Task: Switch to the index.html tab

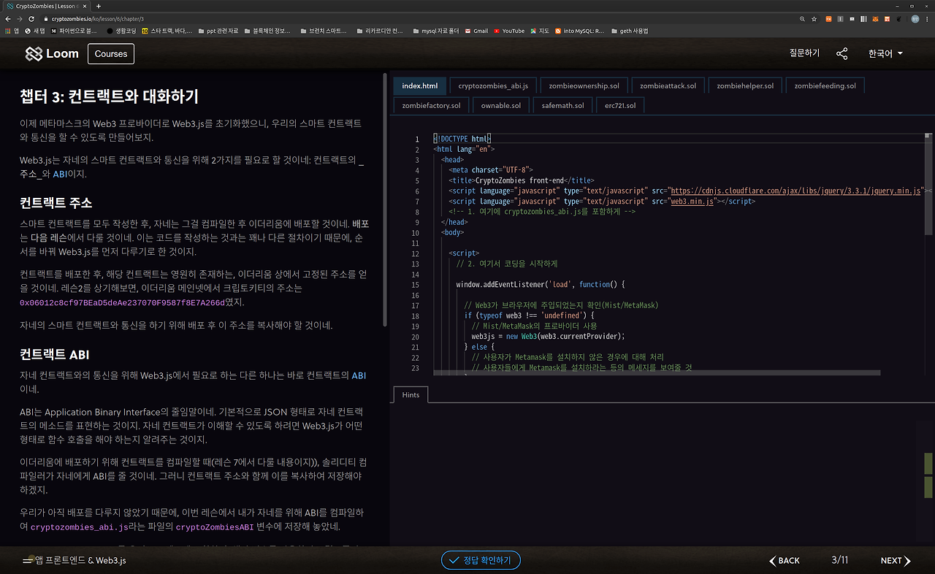Action: pos(420,85)
